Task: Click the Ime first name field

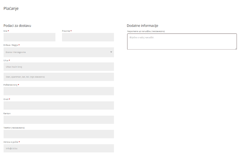Action: coord(29,37)
